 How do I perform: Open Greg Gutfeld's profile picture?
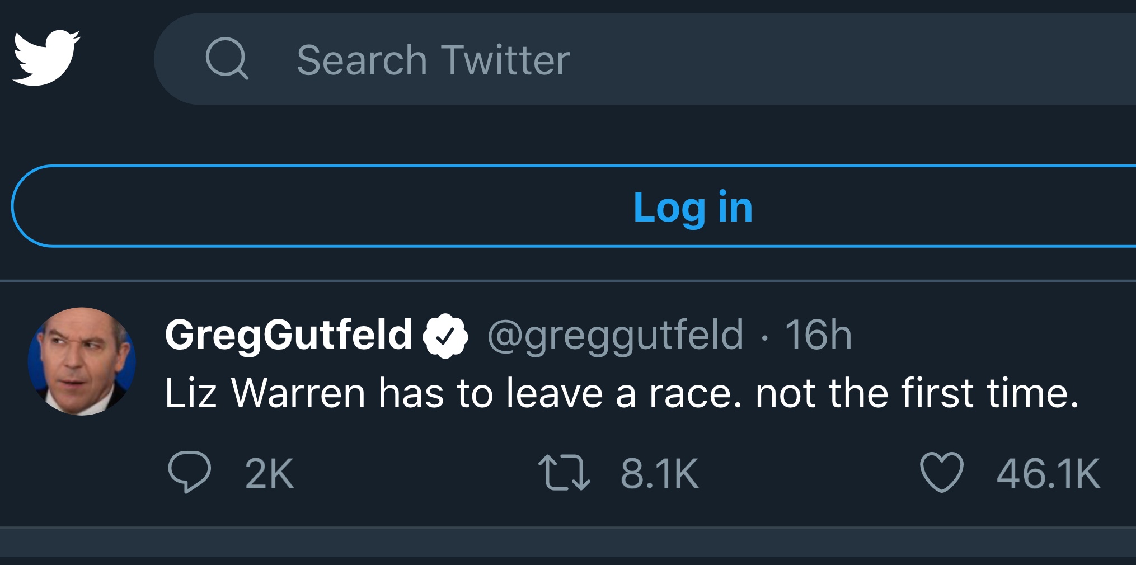[x=82, y=361]
